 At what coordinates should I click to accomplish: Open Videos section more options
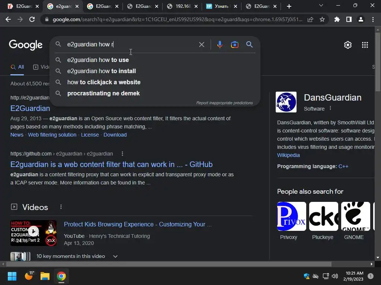tap(61, 207)
